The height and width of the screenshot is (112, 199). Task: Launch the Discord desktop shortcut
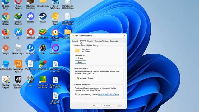pos(30,16)
